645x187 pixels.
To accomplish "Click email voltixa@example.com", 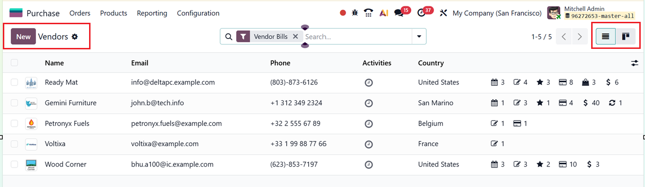I will [165, 144].
